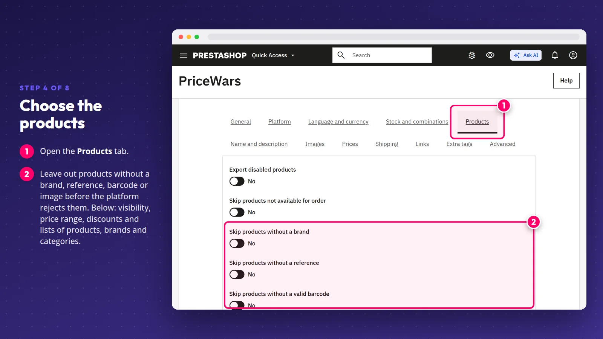The image size is (603, 339).
Task: Toggle Export disabled products switch
Action: (237, 181)
